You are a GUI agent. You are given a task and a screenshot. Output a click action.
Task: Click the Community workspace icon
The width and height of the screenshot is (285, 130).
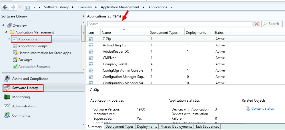tap(7, 115)
